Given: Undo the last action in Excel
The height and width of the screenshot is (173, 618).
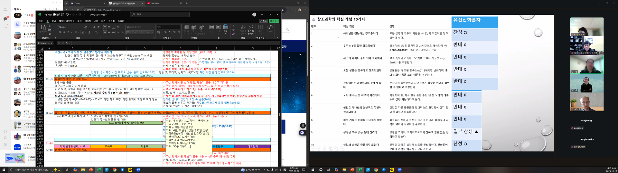Looking at the screenshot, I should (67, 14).
